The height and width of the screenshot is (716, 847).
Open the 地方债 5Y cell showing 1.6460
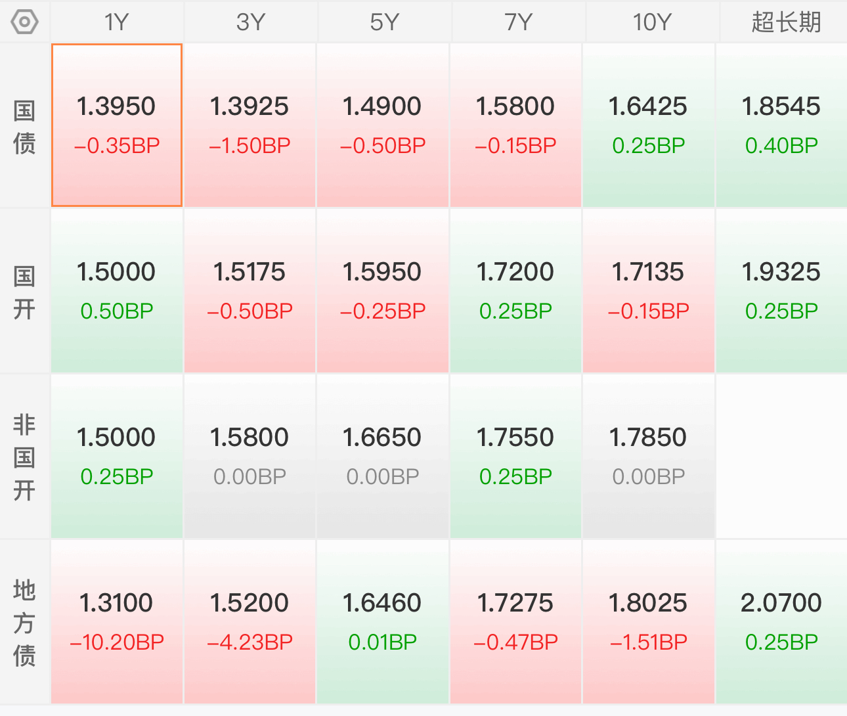[382, 622]
